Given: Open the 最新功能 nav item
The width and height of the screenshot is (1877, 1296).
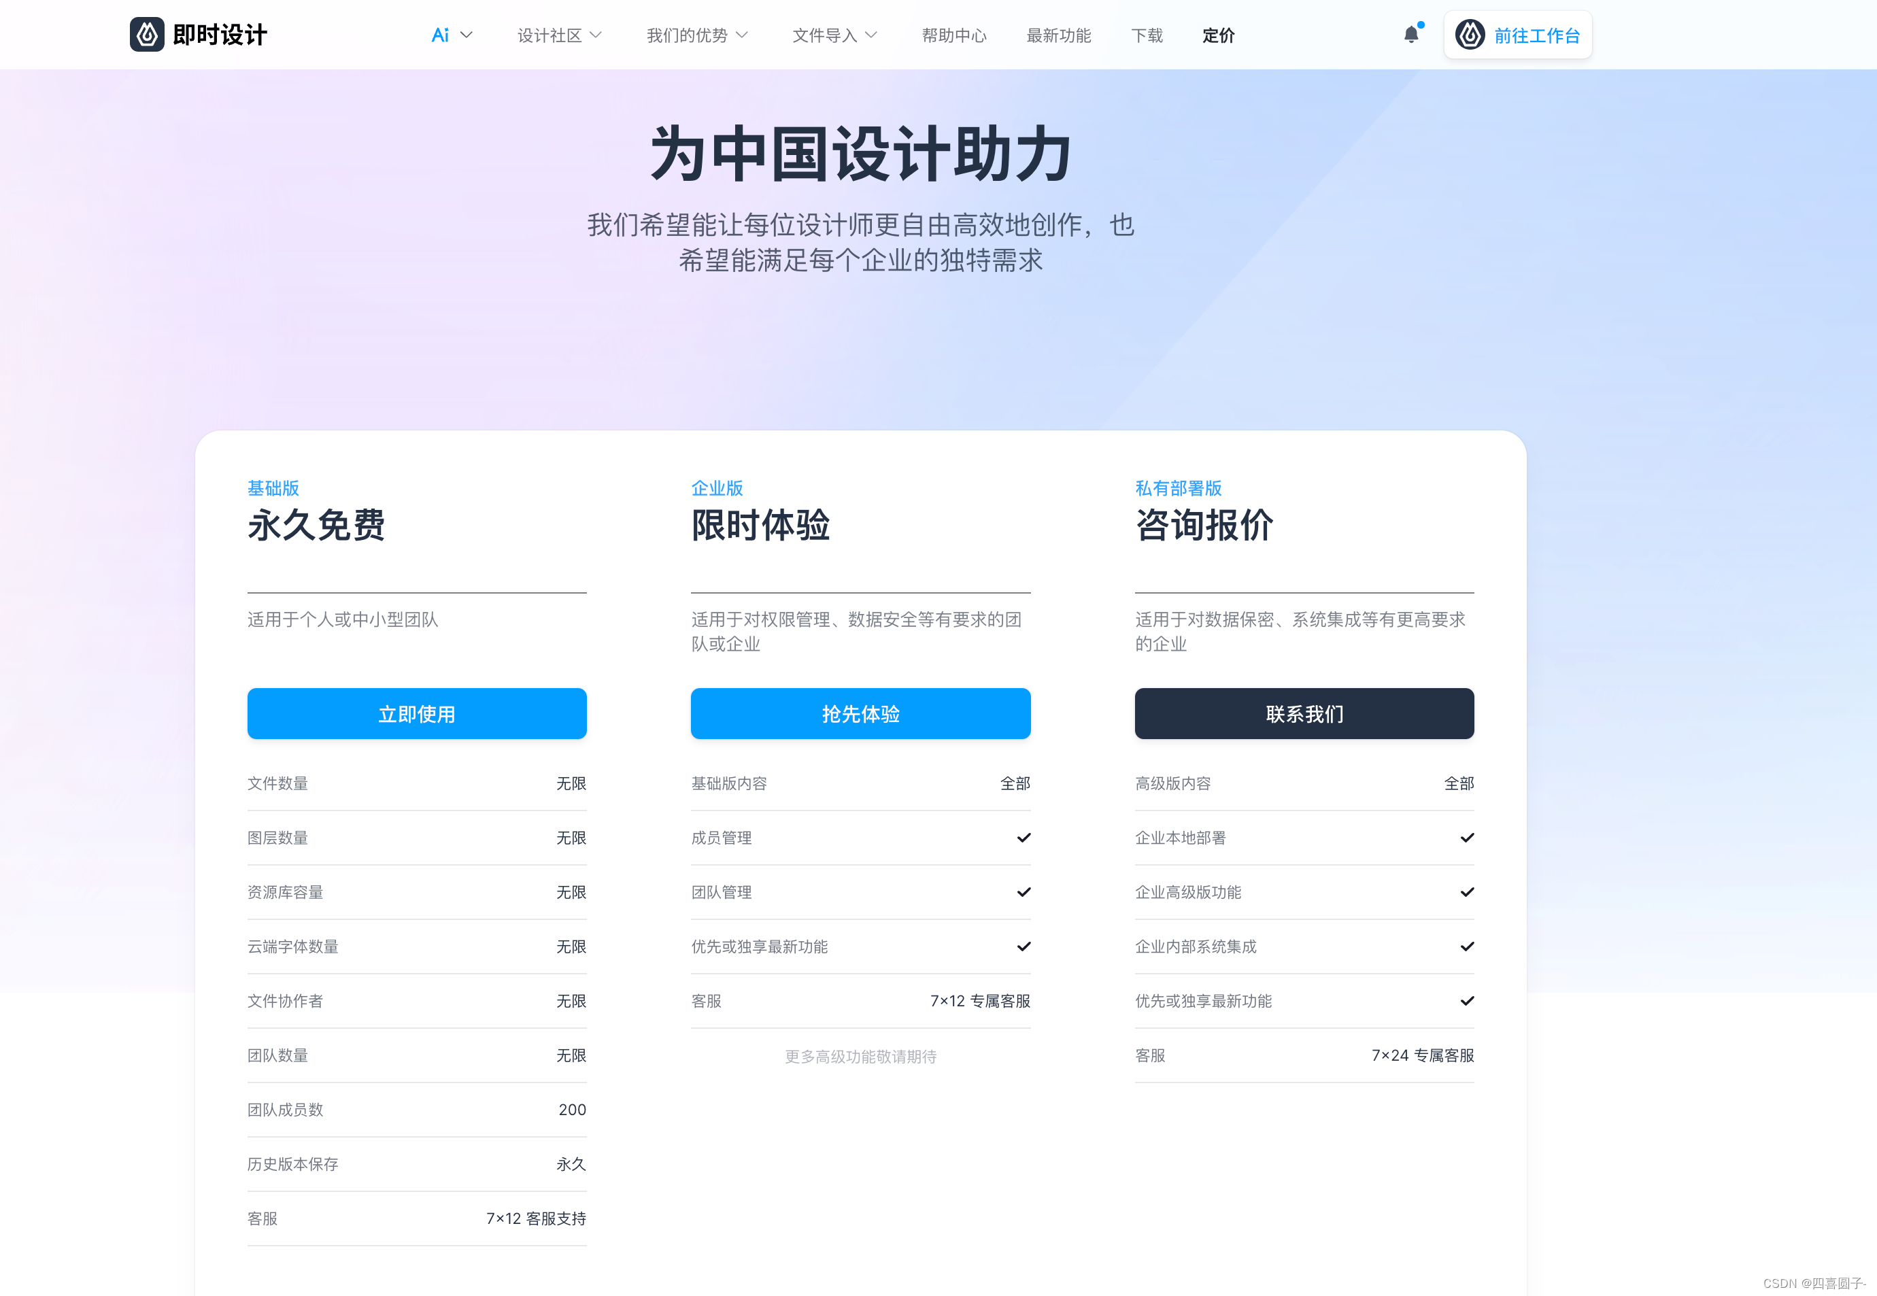Looking at the screenshot, I should [x=1058, y=35].
